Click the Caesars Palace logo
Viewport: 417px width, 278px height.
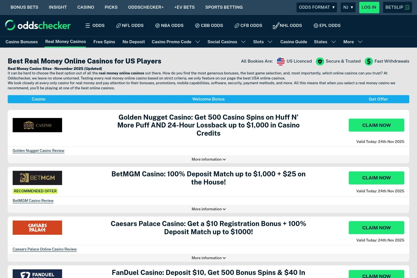(x=37, y=227)
